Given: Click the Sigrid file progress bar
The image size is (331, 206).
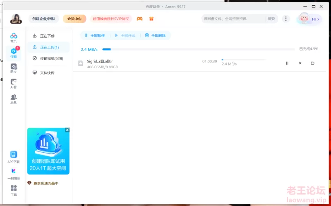Looking at the screenshot, I should click(244, 60).
